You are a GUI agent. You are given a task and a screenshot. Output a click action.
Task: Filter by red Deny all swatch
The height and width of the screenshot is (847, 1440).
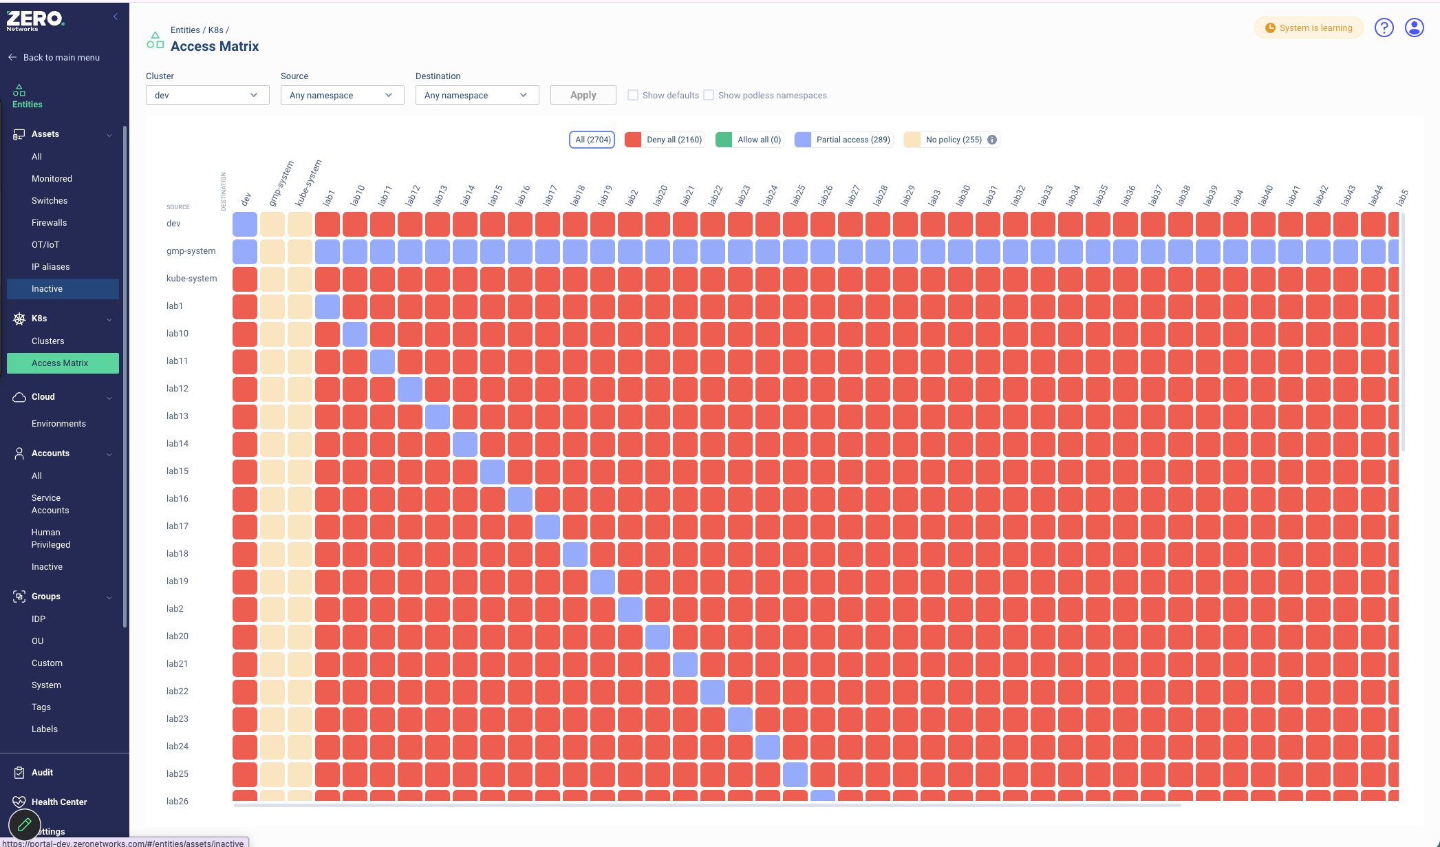(633, 140)
